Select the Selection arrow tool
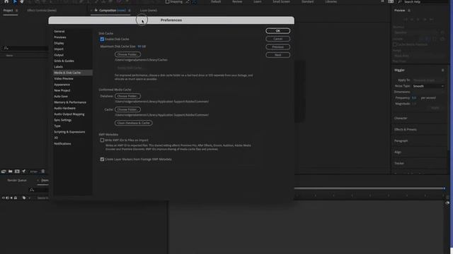The image size is (453, 254). [15, 1]
